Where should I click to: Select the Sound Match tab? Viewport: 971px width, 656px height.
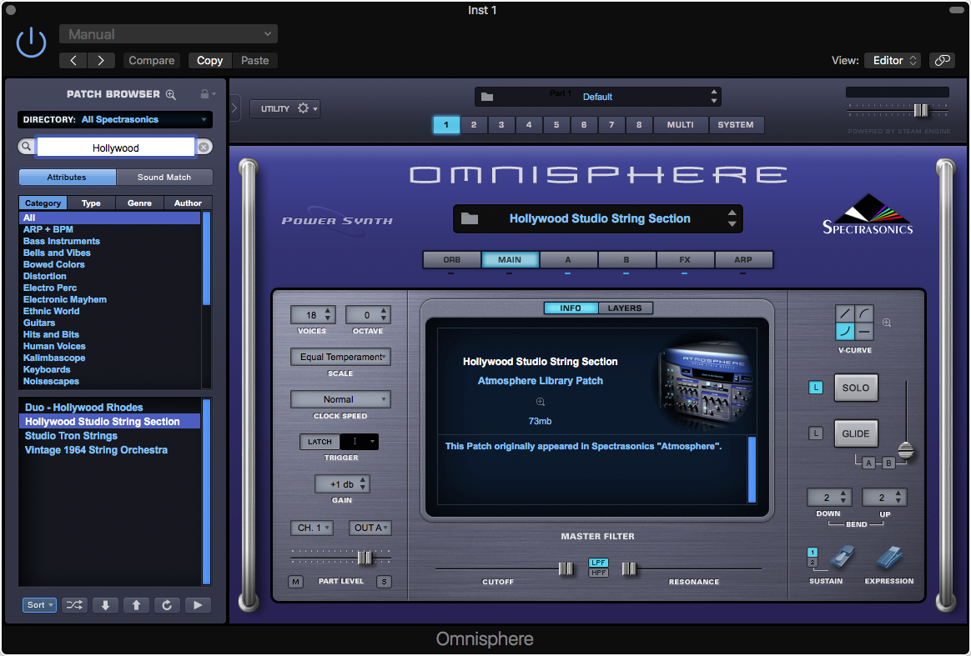pyautogui.click(x=164, y=177)
